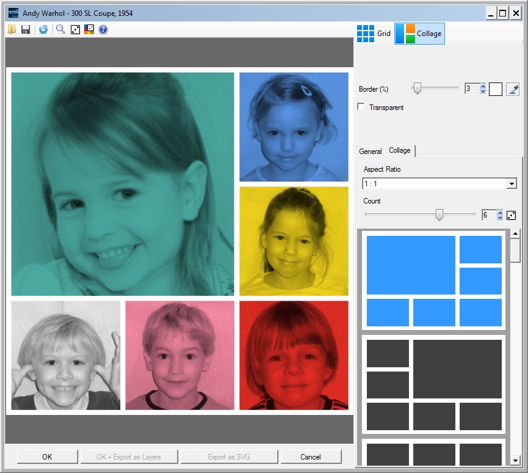
Task: Select the grayscale boy portrait
Action: tap(66, 356)
